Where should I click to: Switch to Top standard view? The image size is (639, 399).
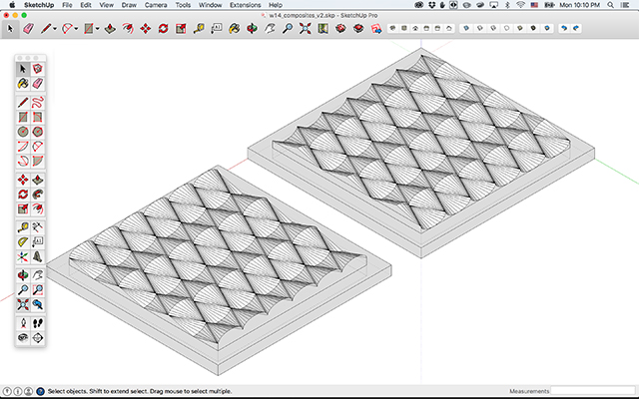click(x=404, y=28)
